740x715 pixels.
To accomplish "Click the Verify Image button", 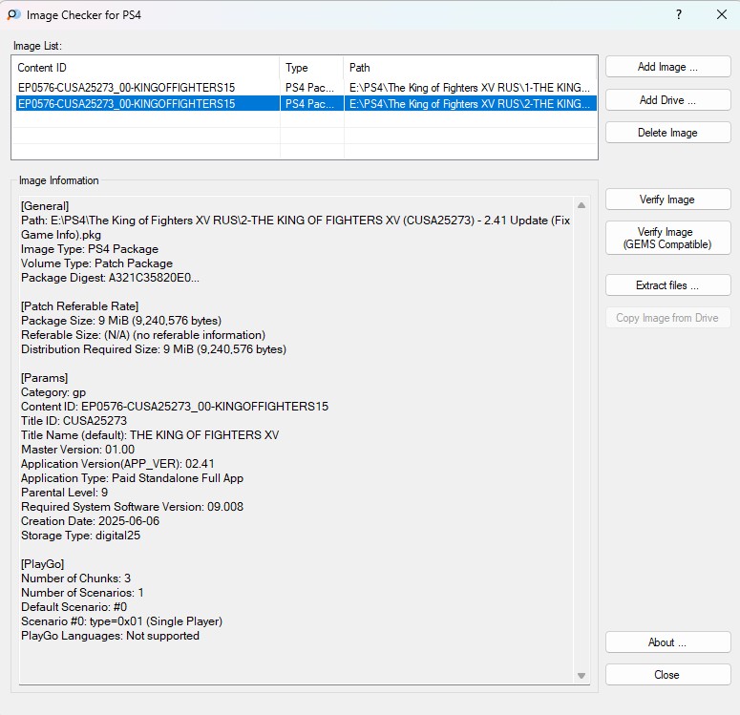I will 667,200.
